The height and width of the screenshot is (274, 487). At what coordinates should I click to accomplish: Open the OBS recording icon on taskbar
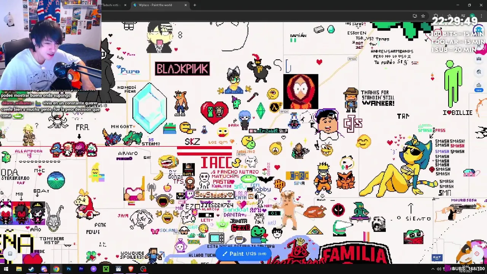pyautogui.click(x=143, y=269)
